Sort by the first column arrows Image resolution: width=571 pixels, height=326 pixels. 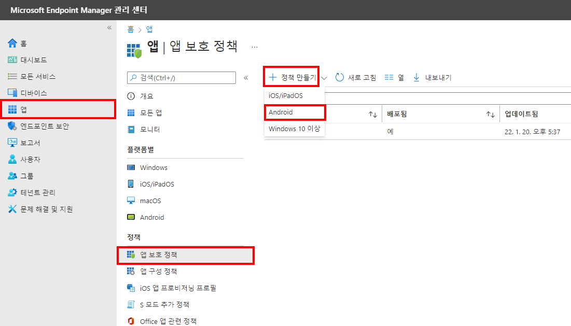(x=372, y=115)
